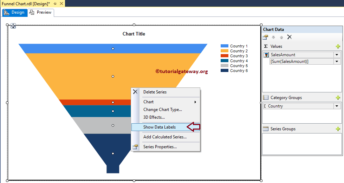344x183 pixels.
Task: Choose Add Calculated Series... entry
Action: point(165,137)
